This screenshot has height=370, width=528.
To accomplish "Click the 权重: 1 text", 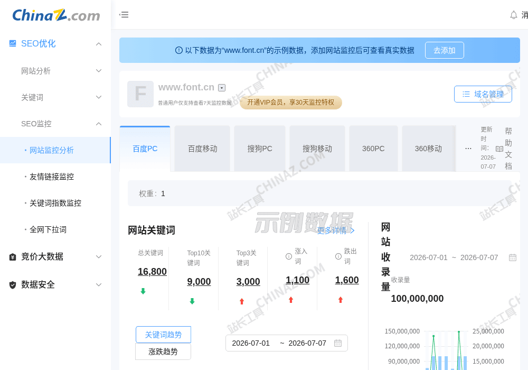I will click(x=152, y=193).
